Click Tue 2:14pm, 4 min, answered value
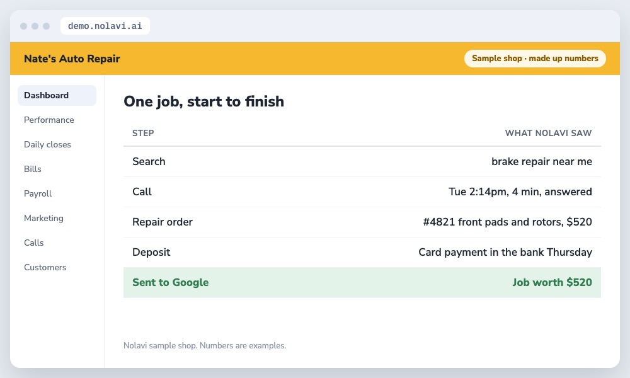 click(x=520, y=192)
